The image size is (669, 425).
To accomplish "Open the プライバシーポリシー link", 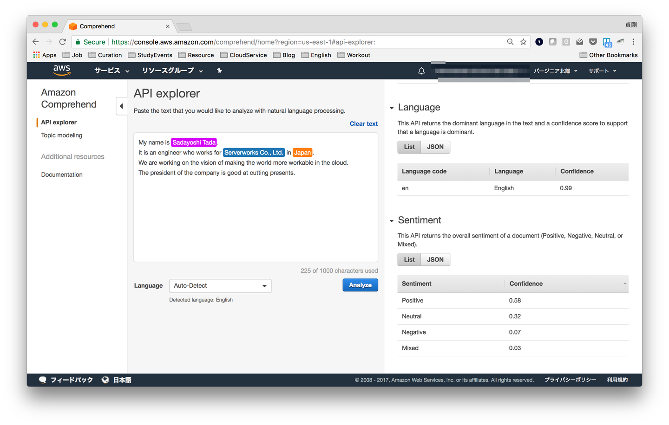I will point(571,380).
